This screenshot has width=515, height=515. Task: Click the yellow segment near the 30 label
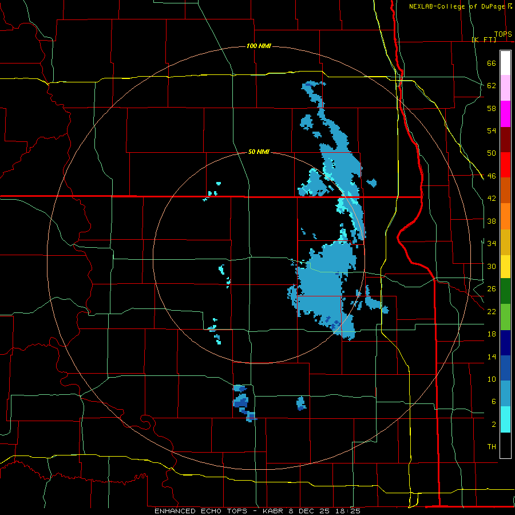click(x=505, y=266)
